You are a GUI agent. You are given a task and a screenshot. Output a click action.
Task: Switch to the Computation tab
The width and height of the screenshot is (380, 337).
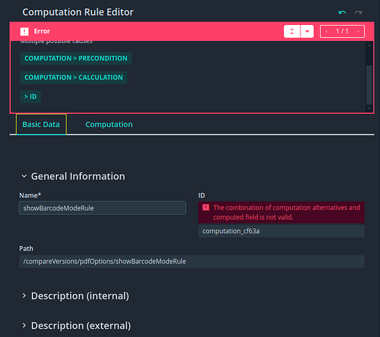[x=109, y=125]
